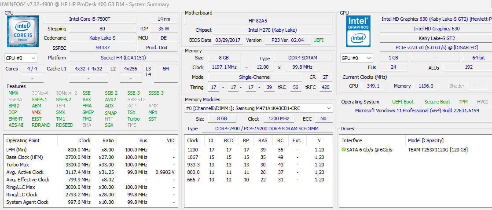
Task: Click the Model [Capacity] column header
Action: [x=426, y=140]
